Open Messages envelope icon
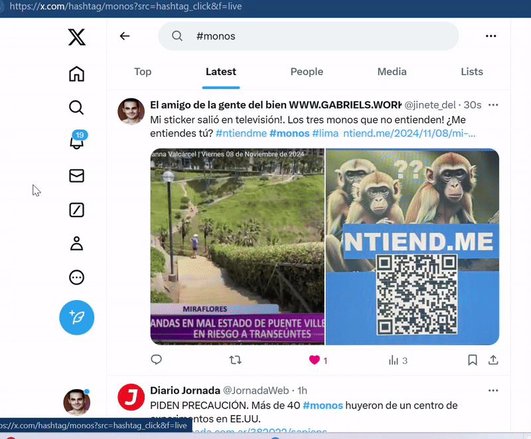 [77, 175]
